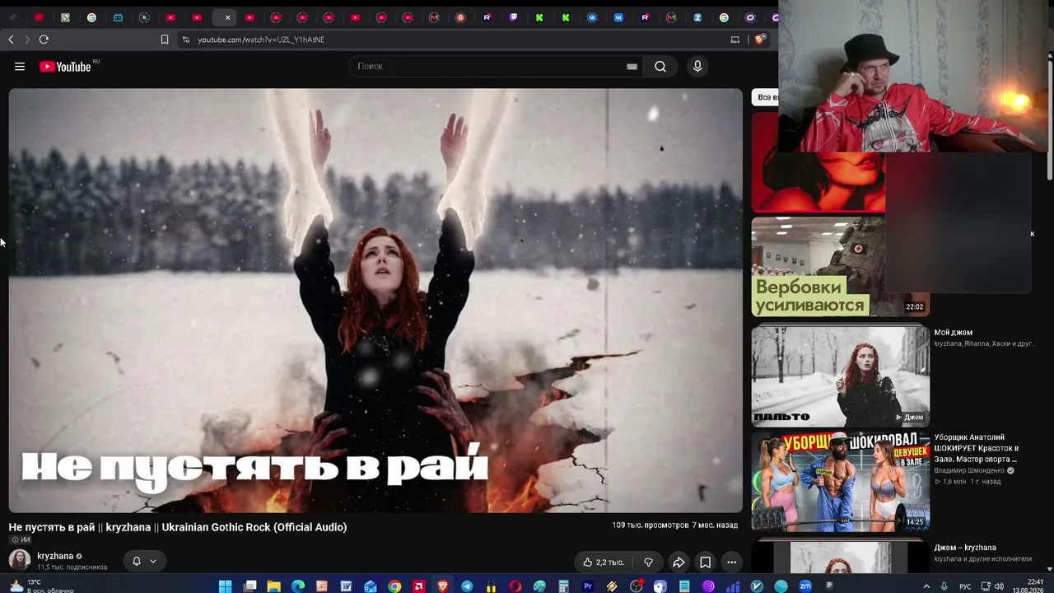1054x593 pixels.
Task: Open Brave browser from taskbar
Action: 443,586
